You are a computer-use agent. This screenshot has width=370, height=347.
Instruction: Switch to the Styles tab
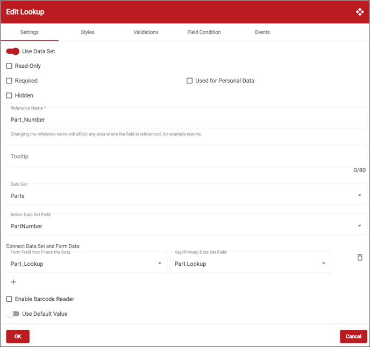[x=88, y=32]
